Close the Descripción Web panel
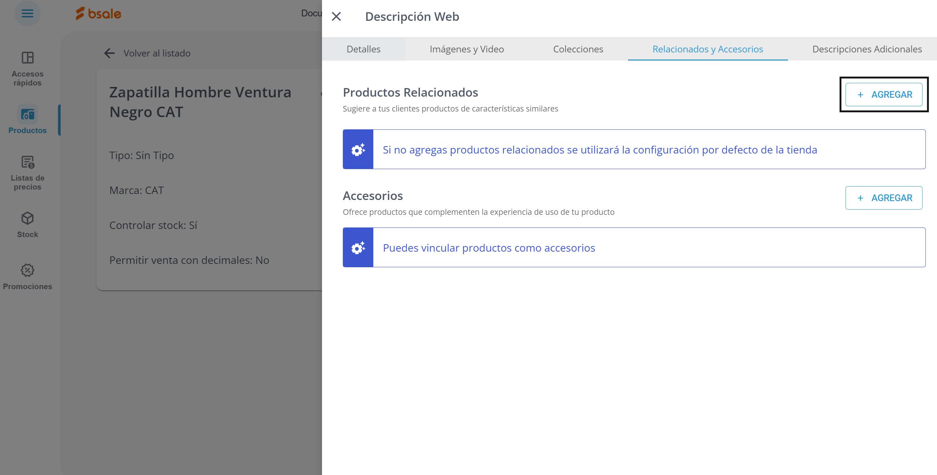Image resolution: width=937 pixels, height=475 pixels. click(336, 16)
